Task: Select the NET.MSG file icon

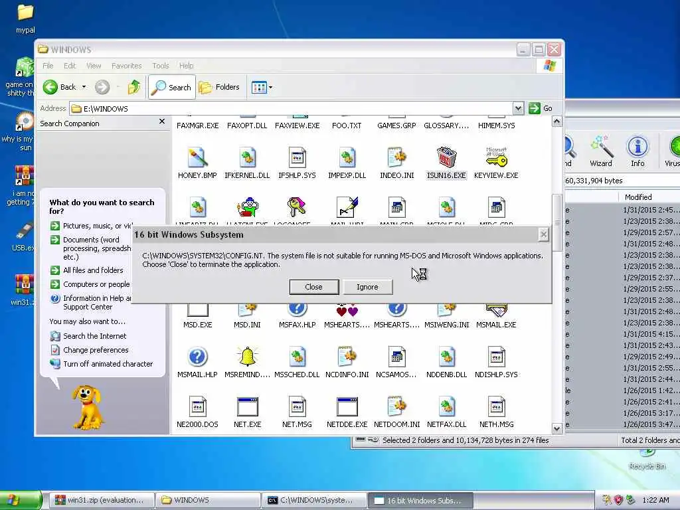Action: click(x=297, y=406)
